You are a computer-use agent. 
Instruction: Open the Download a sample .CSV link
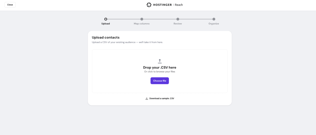tap(162, 98)
